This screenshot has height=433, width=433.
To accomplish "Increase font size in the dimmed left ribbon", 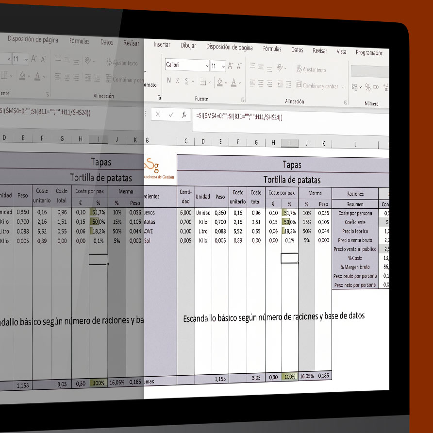I will pos(33,59).
